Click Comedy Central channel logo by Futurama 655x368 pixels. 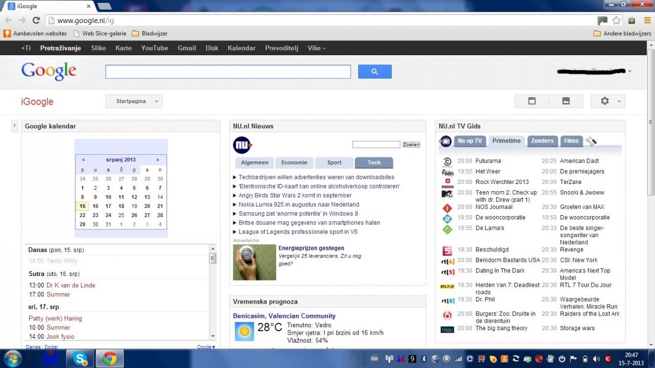(x=447, y=162)
